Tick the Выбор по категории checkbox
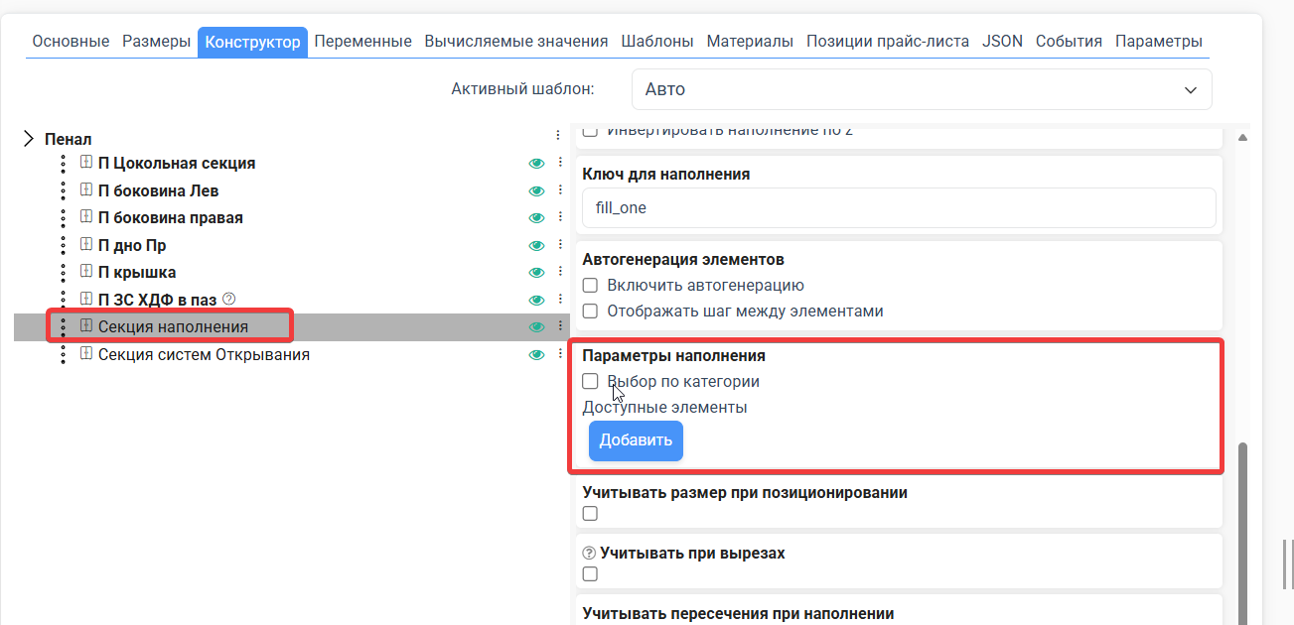The height and width of the screenshot is (625, 1294). tap(590, 381)
